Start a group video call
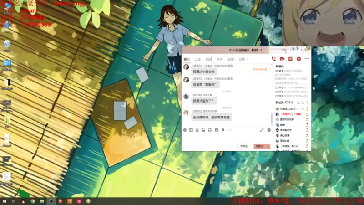Image resolution: width=364 pixels, height=205 pixels. coord(282,59)
